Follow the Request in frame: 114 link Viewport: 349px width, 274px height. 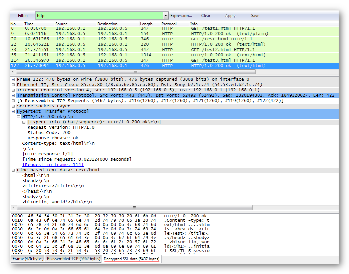pos(53,165)
